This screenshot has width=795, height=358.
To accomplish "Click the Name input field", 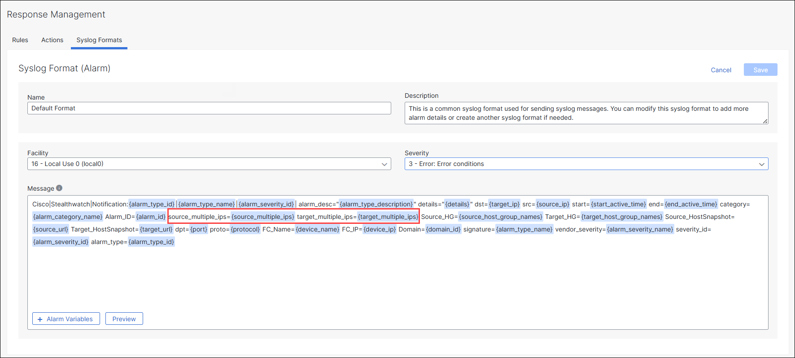I will pyautogui.click(x=209, y=108).
